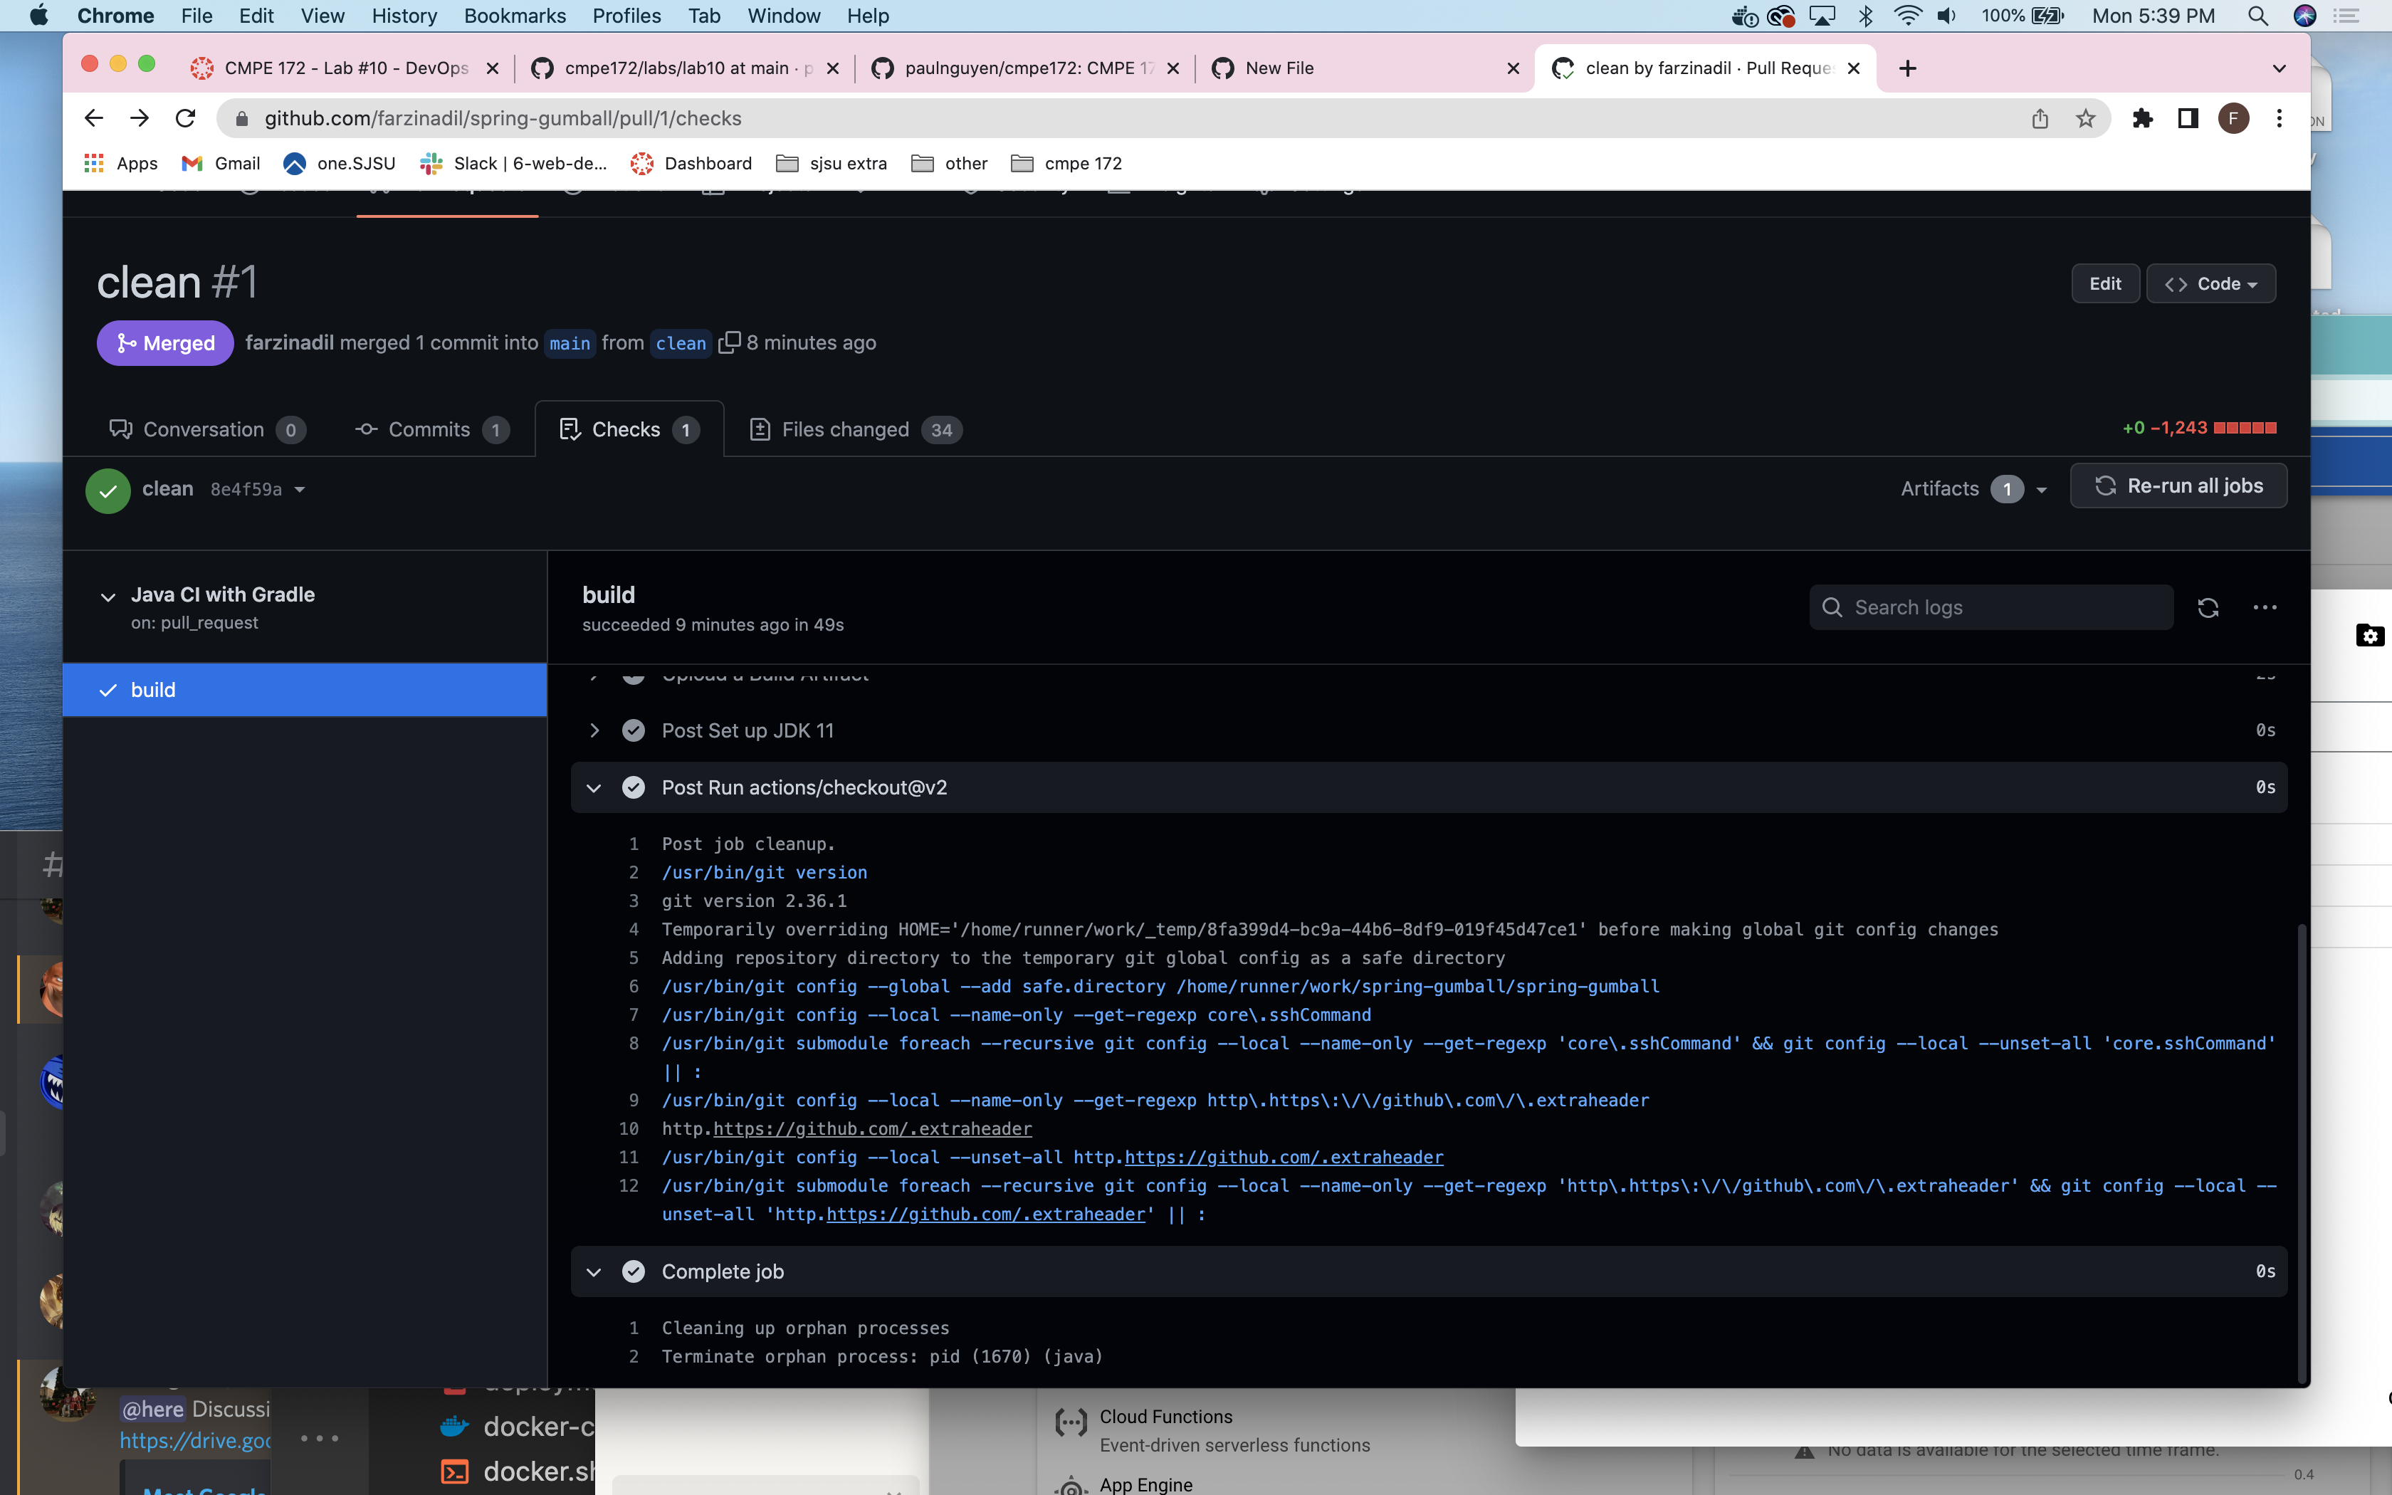This screenshot has width=2392, height=1495.
Task: Click the refresh logs icon
Action: (2207, 607)
